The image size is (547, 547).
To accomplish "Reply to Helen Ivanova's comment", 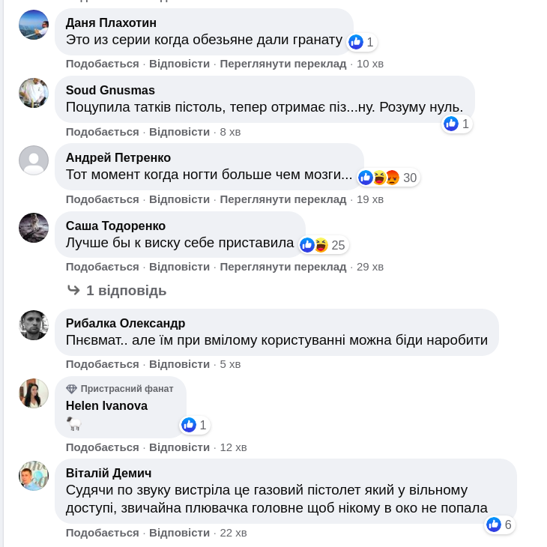I will click(x=179, y=447).
